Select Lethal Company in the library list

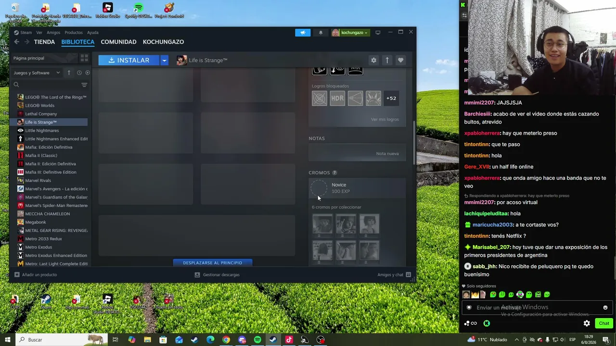[49, 114]
